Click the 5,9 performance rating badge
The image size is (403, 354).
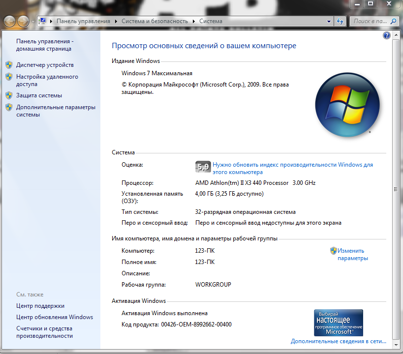[x=202, y=167]
